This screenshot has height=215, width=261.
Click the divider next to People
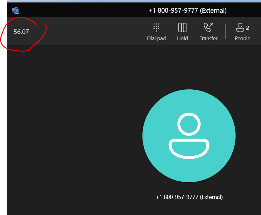coord(225,31)
